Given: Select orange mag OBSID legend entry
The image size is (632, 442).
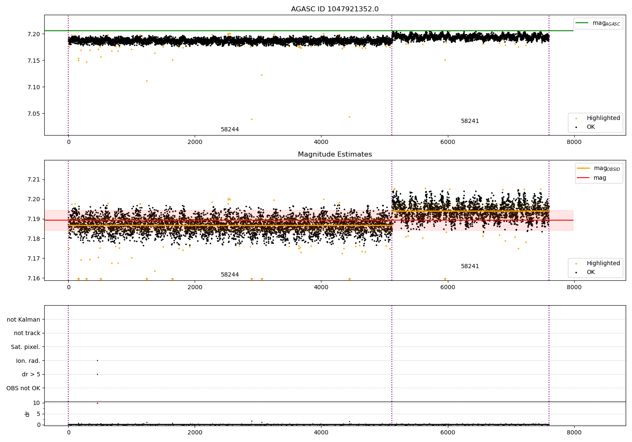Looking at the screenshot, I should click(598, 168).
